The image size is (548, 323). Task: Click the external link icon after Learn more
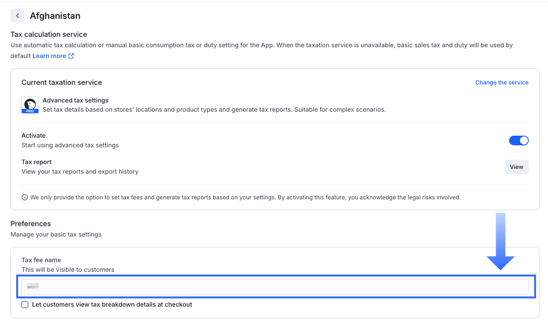[71, 56]
